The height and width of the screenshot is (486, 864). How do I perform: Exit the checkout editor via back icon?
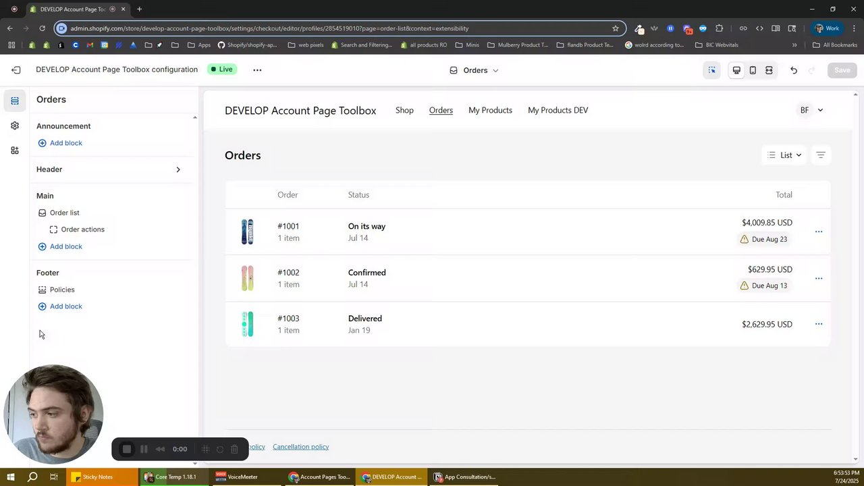point(16,70)
